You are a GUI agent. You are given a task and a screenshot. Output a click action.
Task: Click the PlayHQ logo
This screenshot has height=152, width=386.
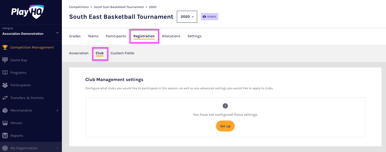[x=28, y=11]
